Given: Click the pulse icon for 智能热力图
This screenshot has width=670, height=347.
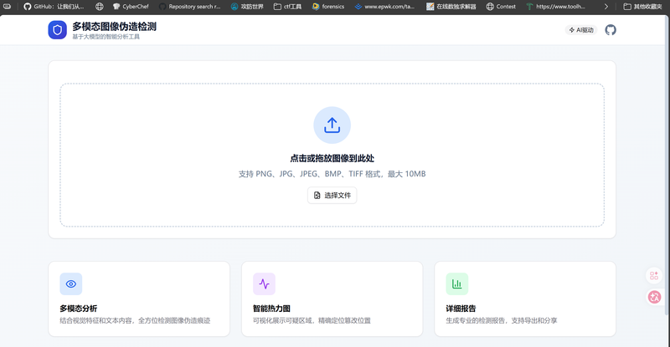Looking at the screenshot, I should coord(264,283).
